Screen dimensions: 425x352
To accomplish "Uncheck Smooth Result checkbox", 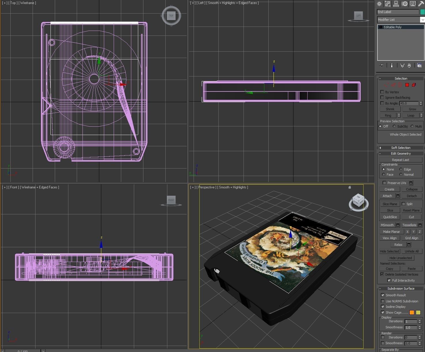I will (x=383, y=295).
